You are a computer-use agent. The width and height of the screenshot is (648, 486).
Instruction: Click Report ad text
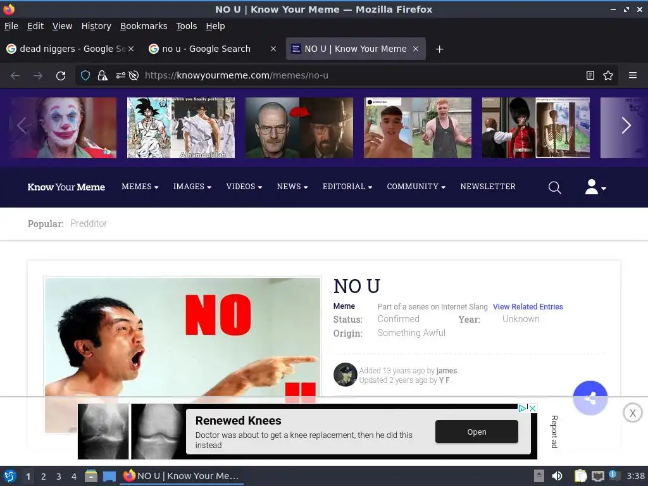click(554, 432)
